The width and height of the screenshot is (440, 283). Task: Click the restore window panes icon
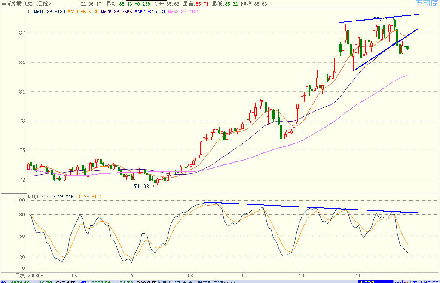pyautogui.click(x=434, y=3)
